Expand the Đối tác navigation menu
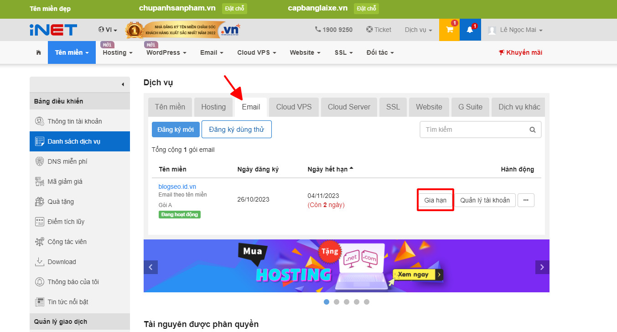The width and height of the screenshot is (617, 332). point(380,52)
